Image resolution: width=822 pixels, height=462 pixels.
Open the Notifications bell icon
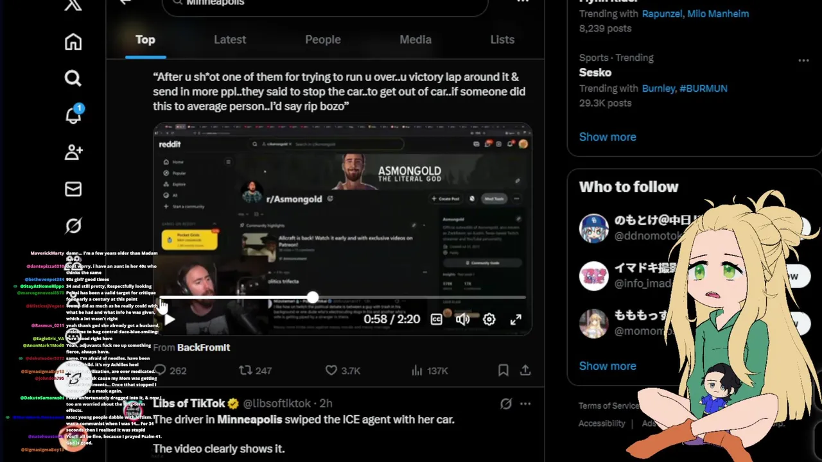pos(73,115)
